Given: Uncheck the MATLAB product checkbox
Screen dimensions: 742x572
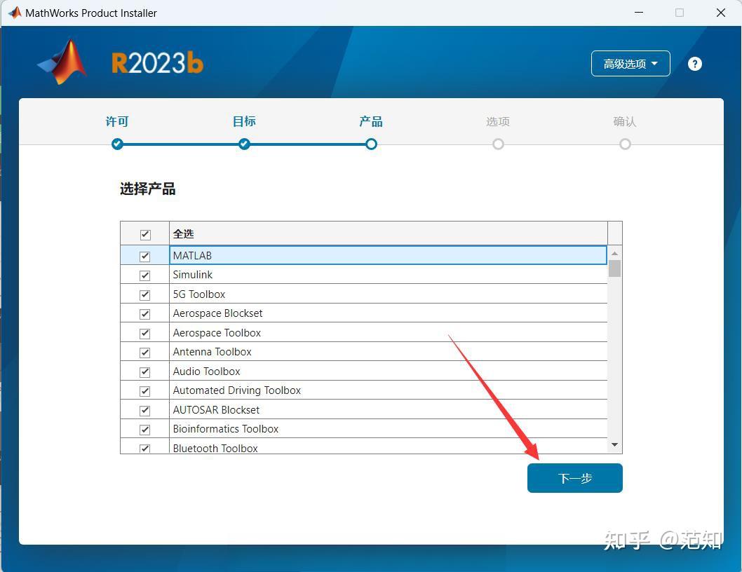Looking at the screenshot, I should click(144, 256).
